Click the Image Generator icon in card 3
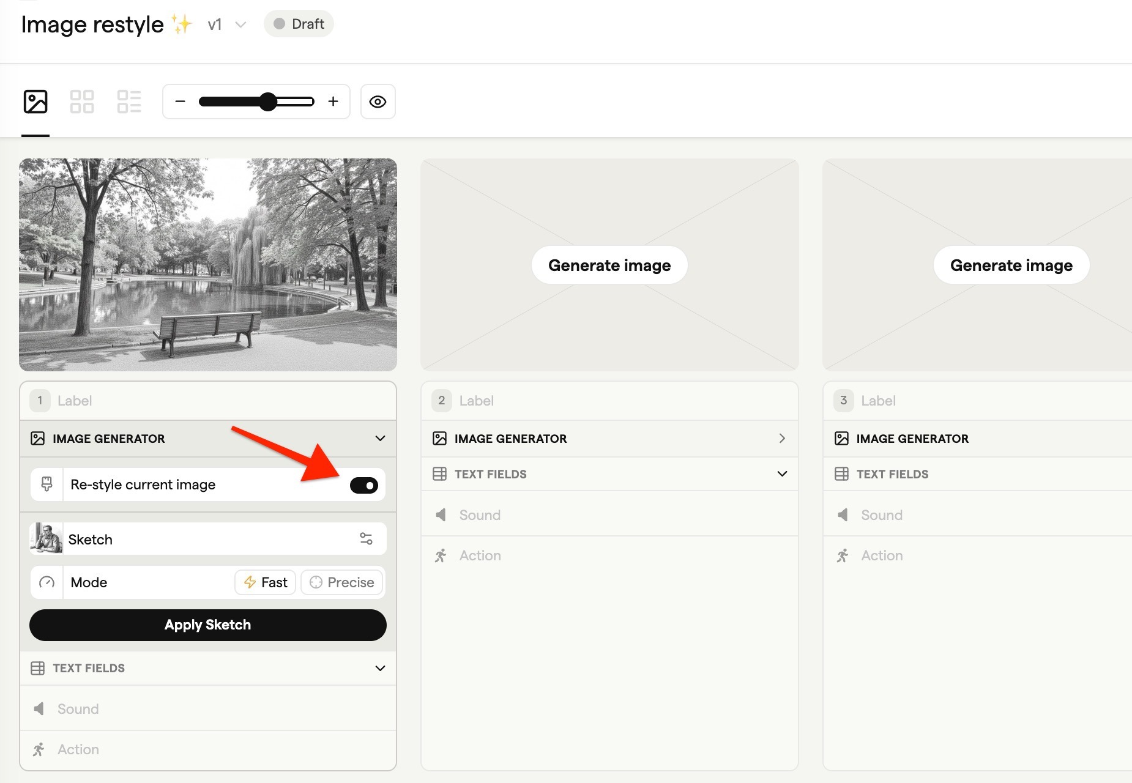The width and height of the screenshot is (1132, 783). click(x=843, y=439)
